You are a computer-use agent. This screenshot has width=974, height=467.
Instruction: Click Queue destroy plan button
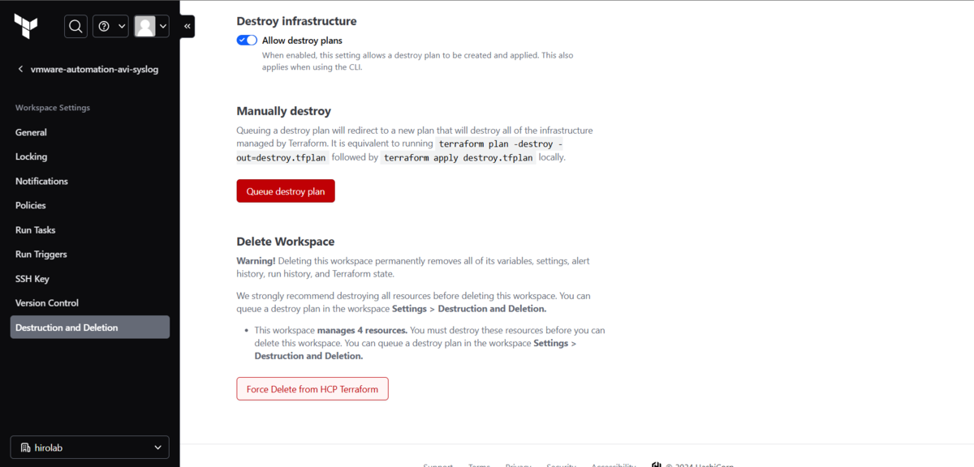[286, 191]
